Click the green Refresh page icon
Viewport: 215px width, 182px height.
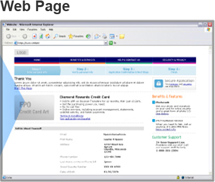point(41,36)
